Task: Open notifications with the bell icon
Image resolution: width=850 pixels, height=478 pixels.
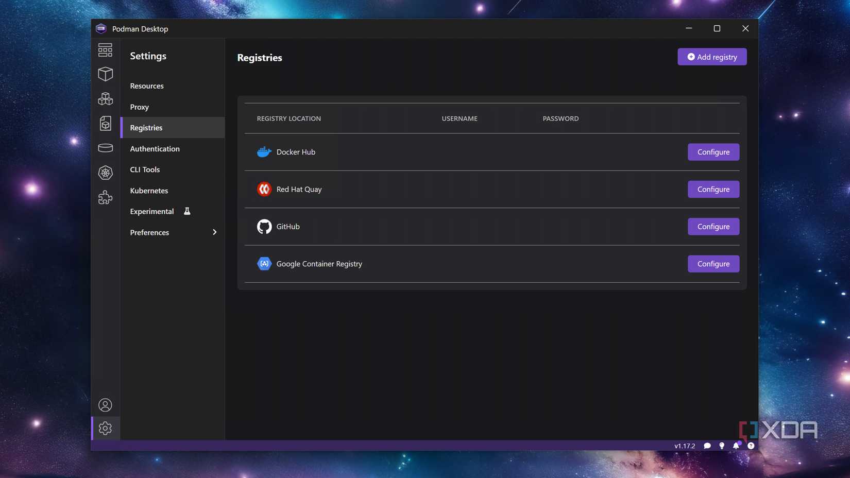Action: tap(736, 446)
